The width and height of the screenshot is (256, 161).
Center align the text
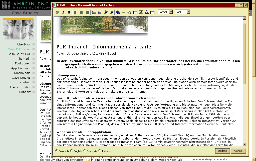[81, 12]
